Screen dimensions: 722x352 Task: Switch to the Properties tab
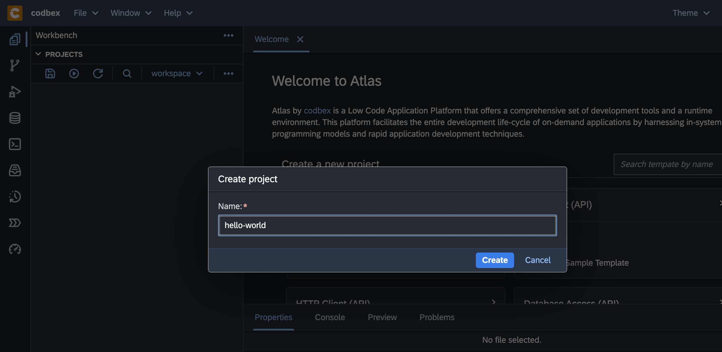point(274,317)
